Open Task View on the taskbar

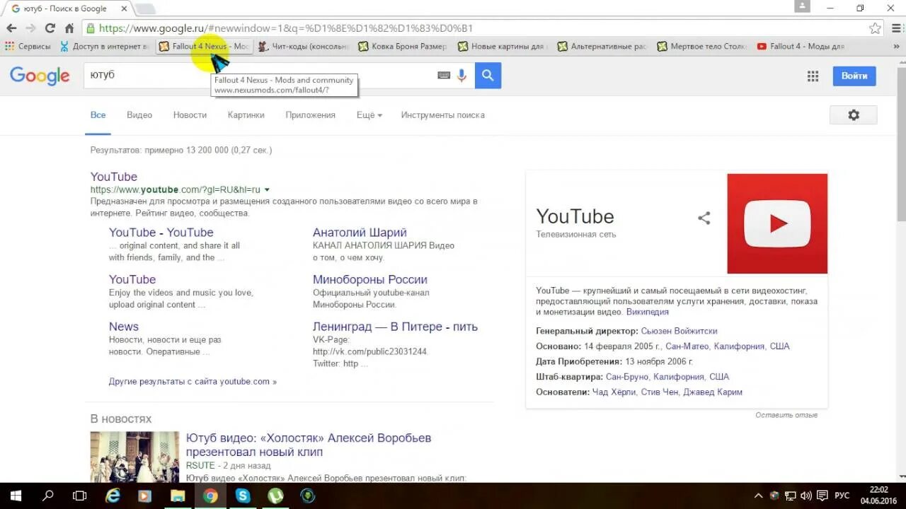coord(80,496)
